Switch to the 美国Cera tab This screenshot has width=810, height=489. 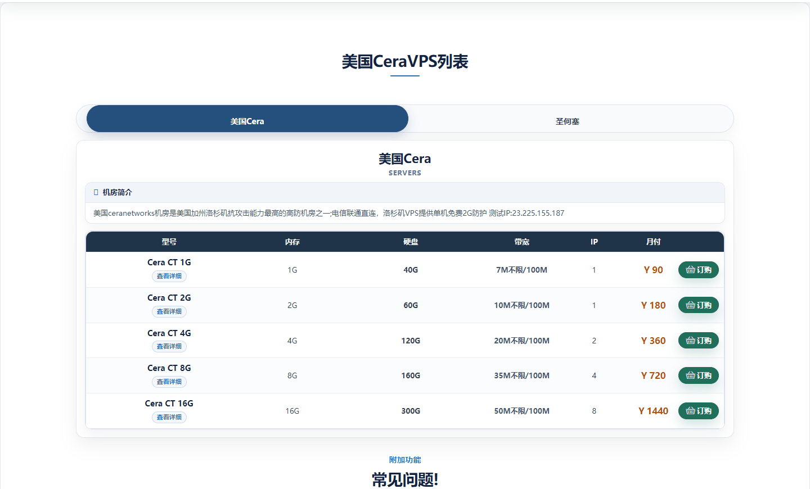[247, 119]
